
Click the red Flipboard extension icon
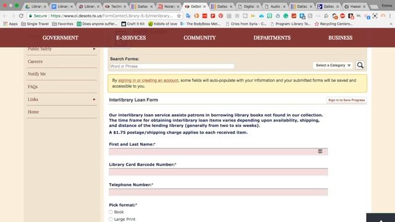coord(212,16)
